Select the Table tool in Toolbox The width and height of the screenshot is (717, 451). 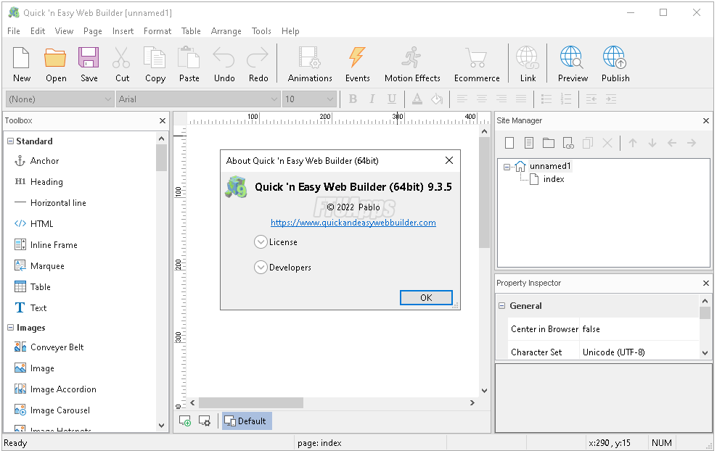[x=40, y=287]
